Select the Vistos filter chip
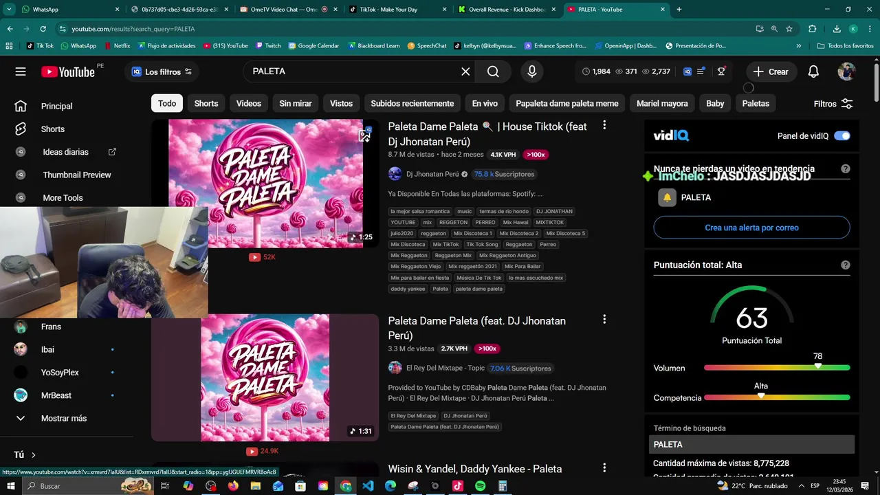This screenshot has width=880, height=495. click(341, 103)
